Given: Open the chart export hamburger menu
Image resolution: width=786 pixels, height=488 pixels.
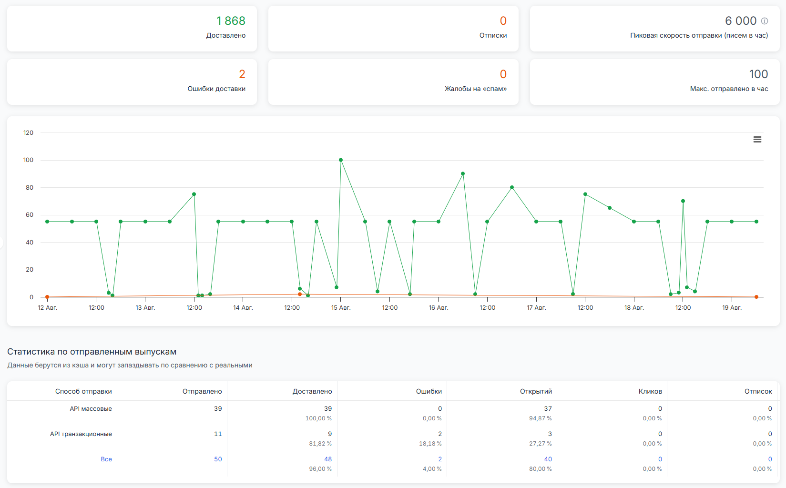Looking at the screenshot, I should coord(757,139).
